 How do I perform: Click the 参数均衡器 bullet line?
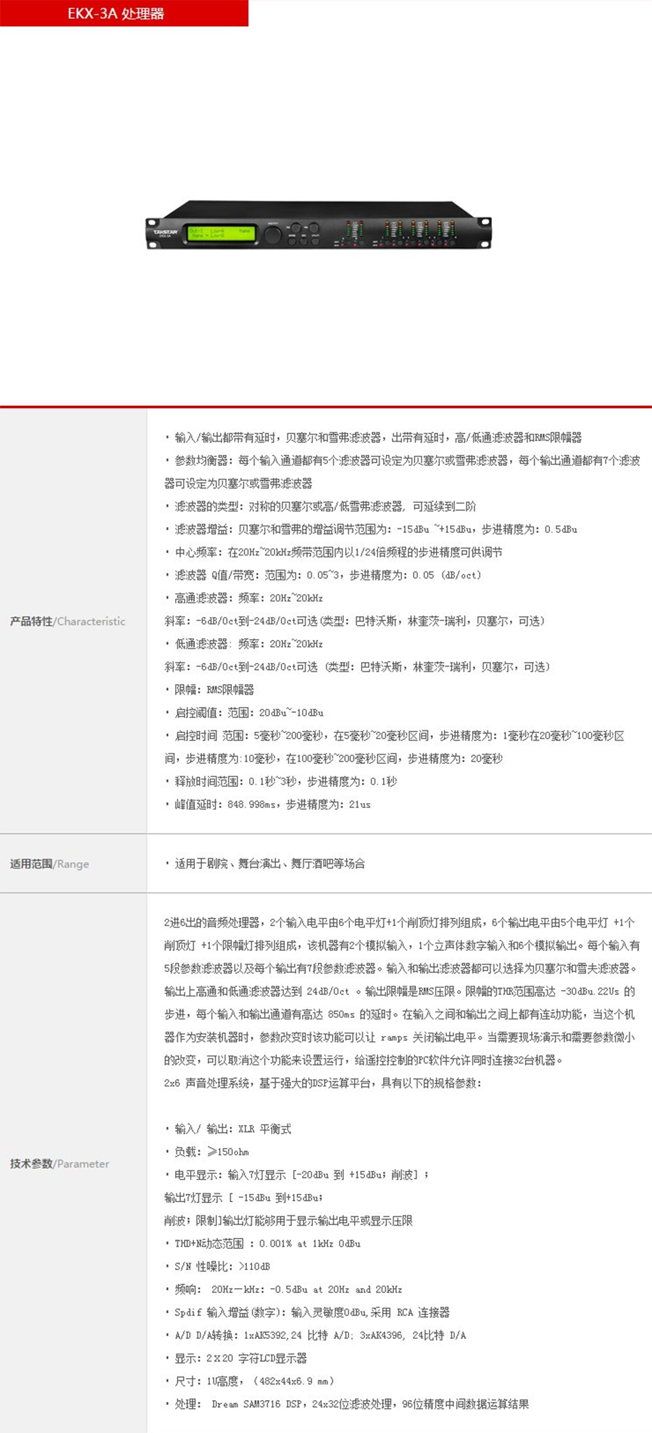402,472
